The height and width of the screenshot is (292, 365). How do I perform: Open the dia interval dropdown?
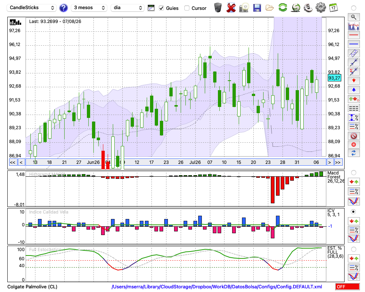point(127,8)
